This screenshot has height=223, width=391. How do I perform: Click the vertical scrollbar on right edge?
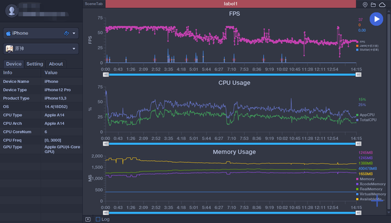click(389, 111)
